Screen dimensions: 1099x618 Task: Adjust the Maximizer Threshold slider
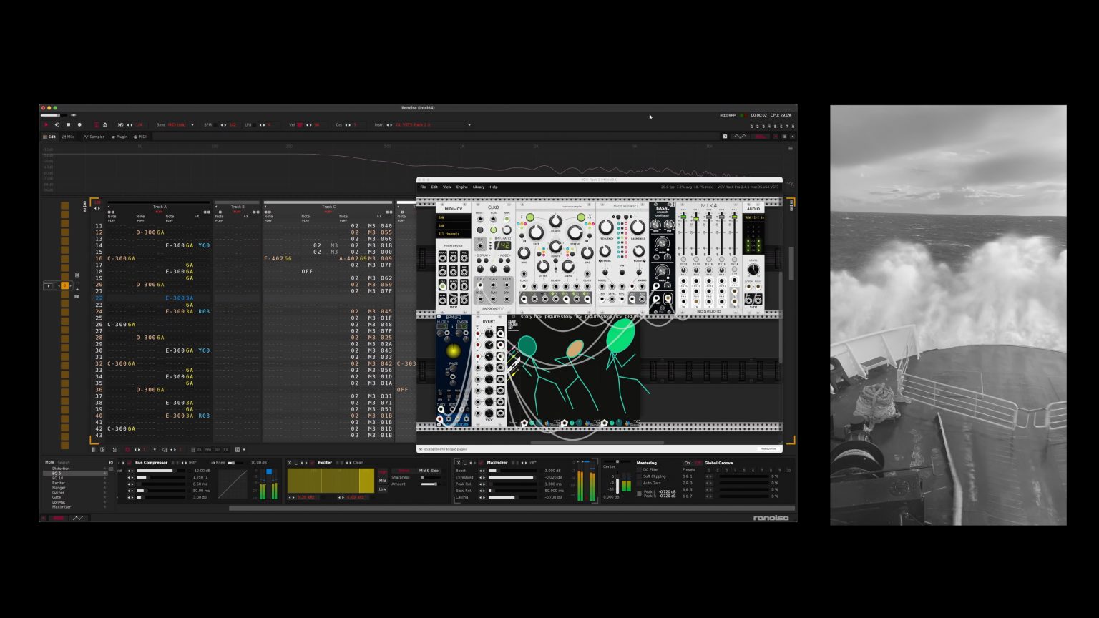[512, 477]
